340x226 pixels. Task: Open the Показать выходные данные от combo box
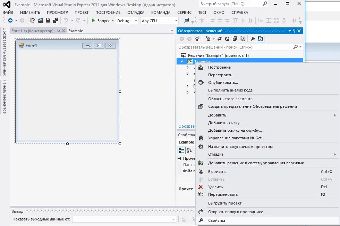tap(124, 219)
